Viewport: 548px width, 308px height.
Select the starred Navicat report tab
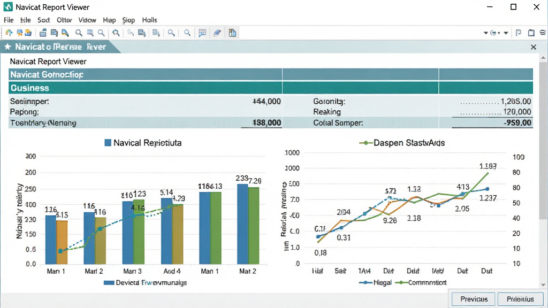(60, 47)
